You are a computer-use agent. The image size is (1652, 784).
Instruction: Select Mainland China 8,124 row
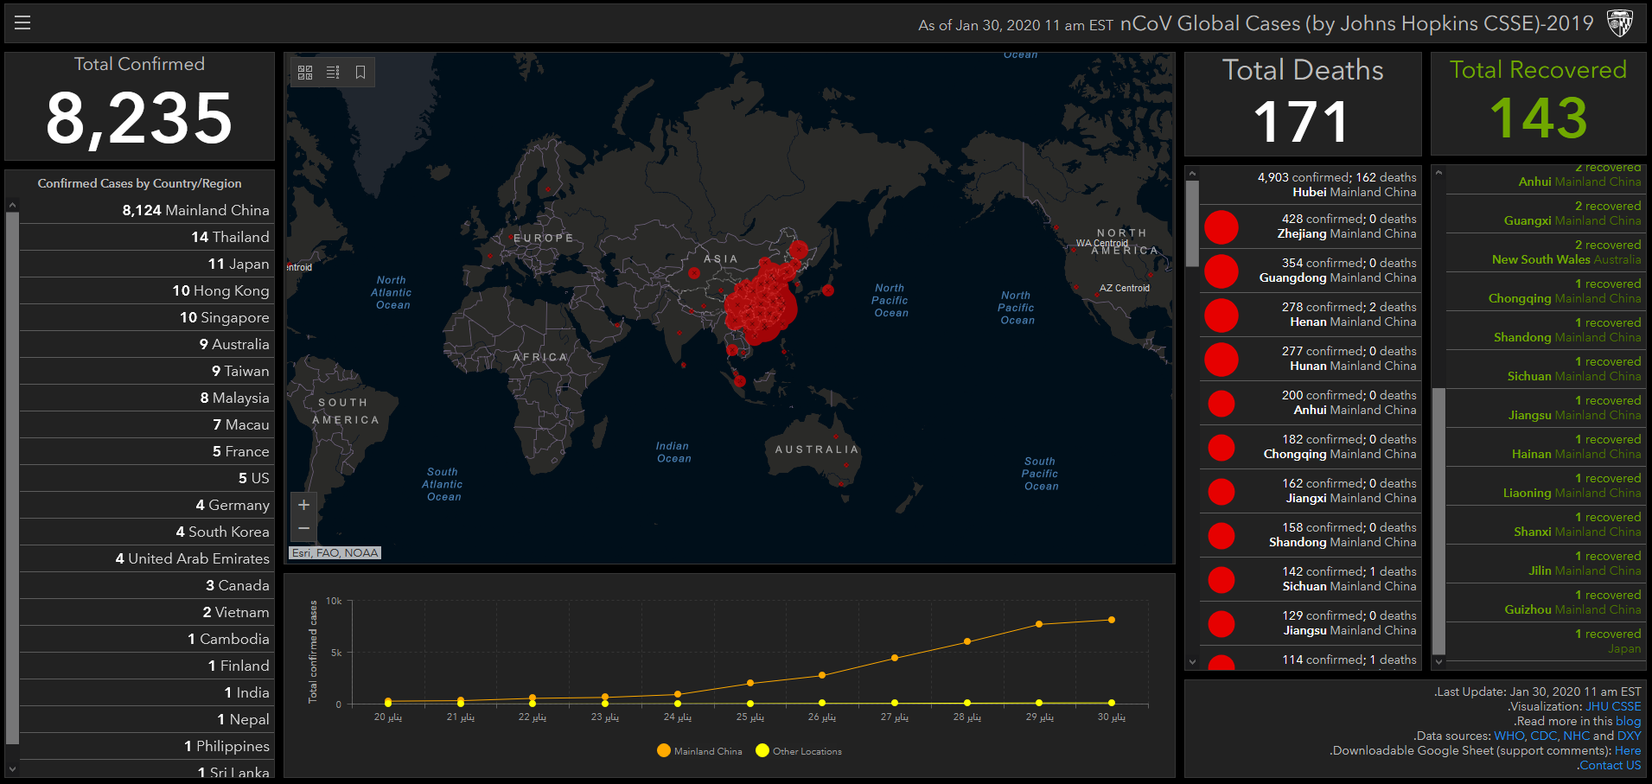(x=146, y=210)
